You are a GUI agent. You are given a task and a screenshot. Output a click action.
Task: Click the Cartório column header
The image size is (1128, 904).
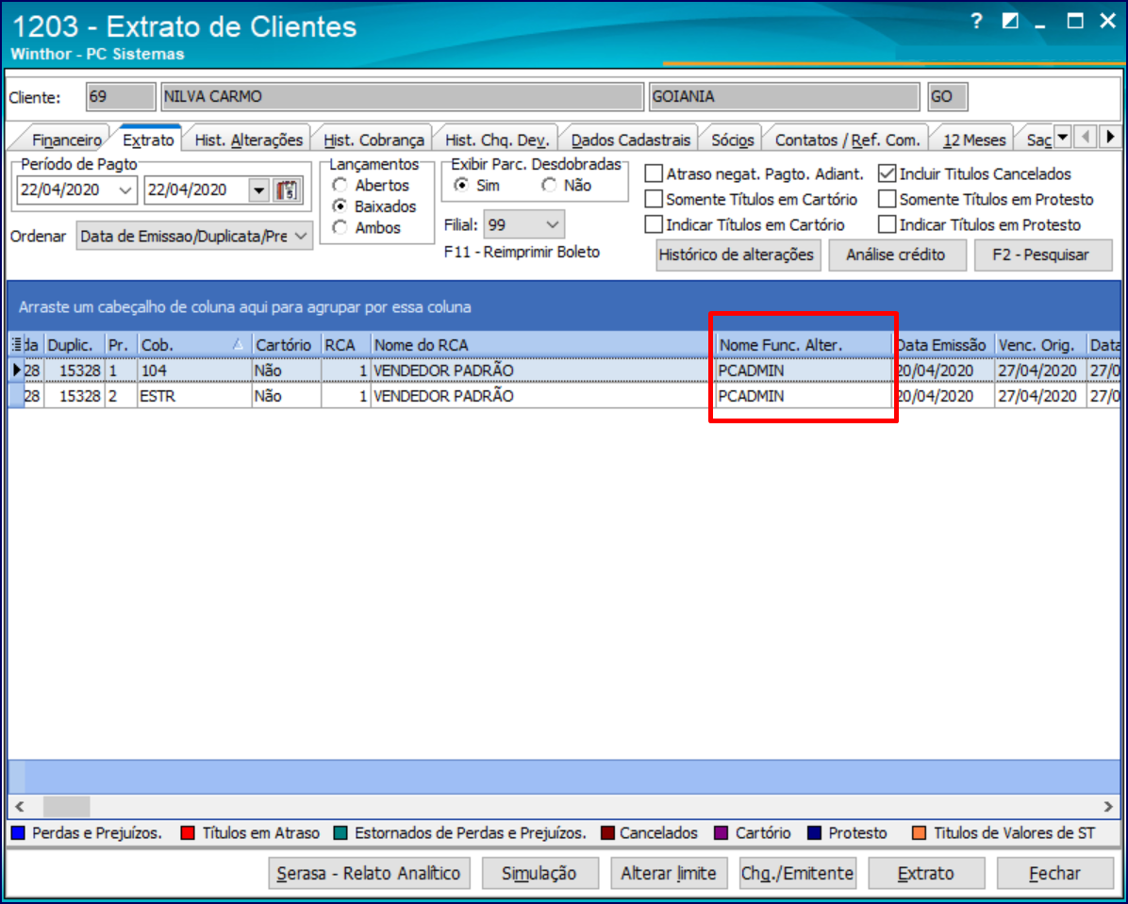[287, 345]
